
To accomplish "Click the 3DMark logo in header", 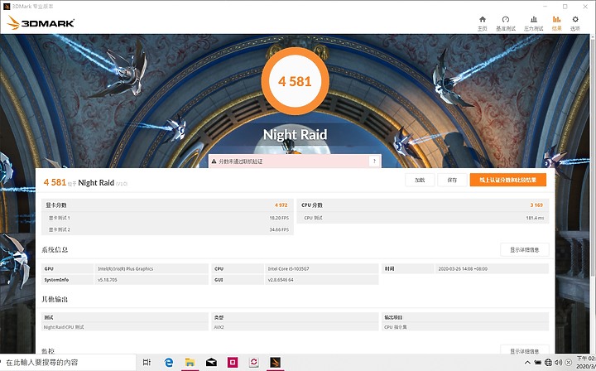I will 41,23.
